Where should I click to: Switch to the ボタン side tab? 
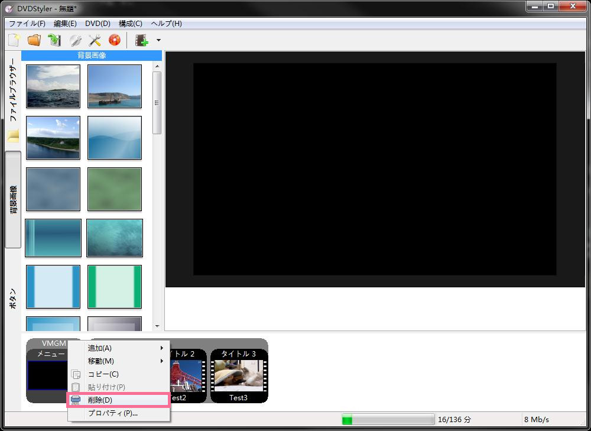[x=13, y=299]
